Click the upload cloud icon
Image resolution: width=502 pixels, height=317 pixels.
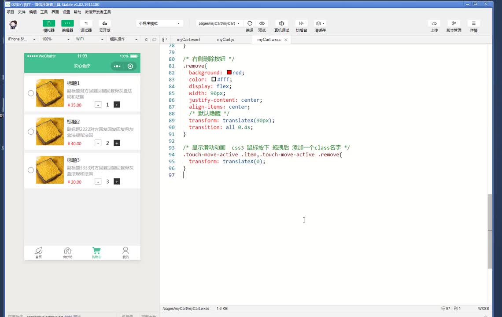434,23
